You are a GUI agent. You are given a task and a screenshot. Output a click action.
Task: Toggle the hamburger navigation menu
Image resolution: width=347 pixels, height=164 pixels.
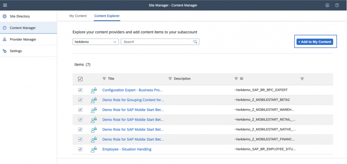(x=5, y=5)
